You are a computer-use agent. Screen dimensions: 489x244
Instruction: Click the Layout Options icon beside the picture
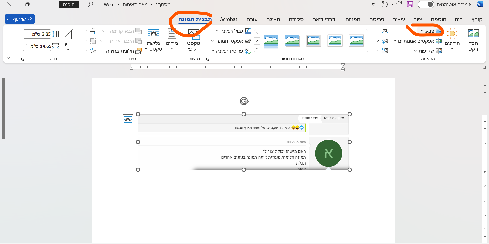tap(128, 120)
